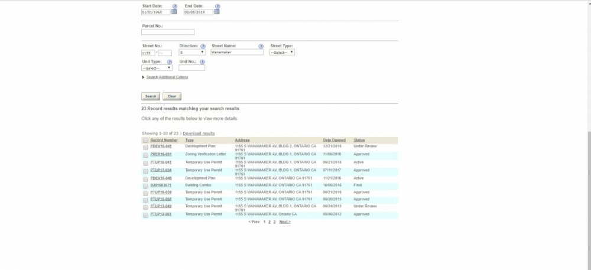Screen dimensions: 591x270
Task: Open record PTUP16-039
Action: (x=161, y=192)
